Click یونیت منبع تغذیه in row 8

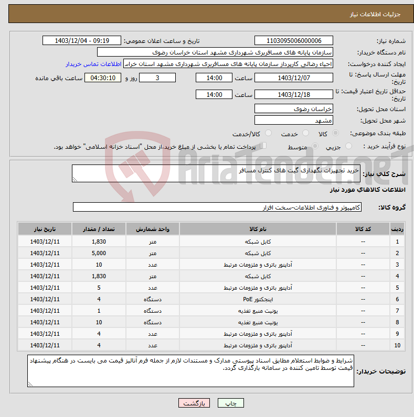258,322
